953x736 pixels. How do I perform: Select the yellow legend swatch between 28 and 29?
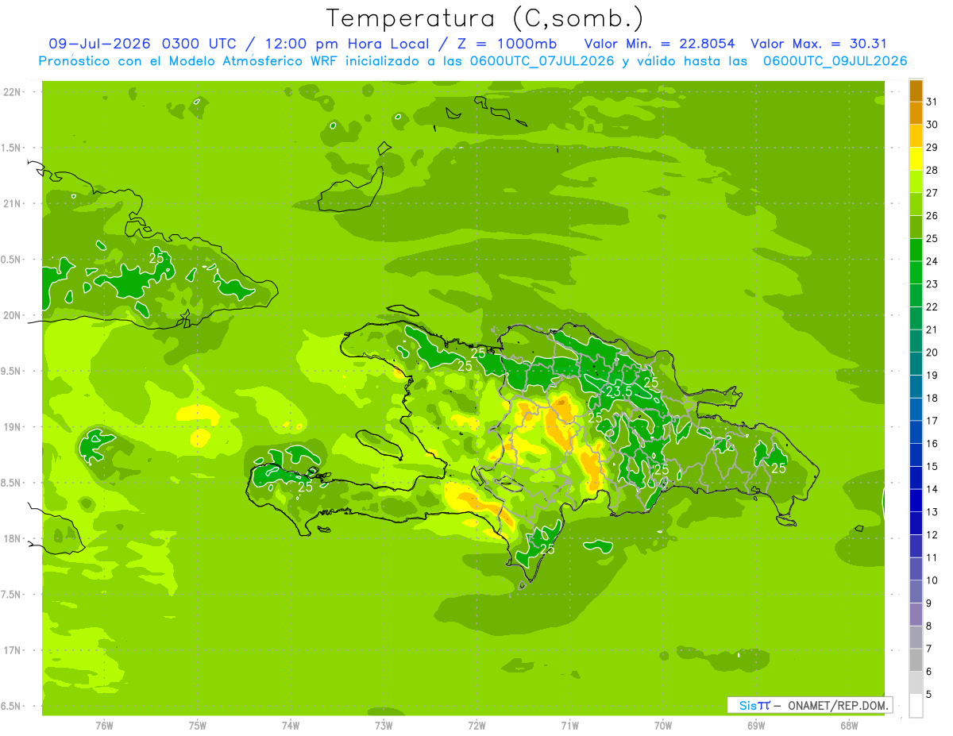tap(916, 159)
